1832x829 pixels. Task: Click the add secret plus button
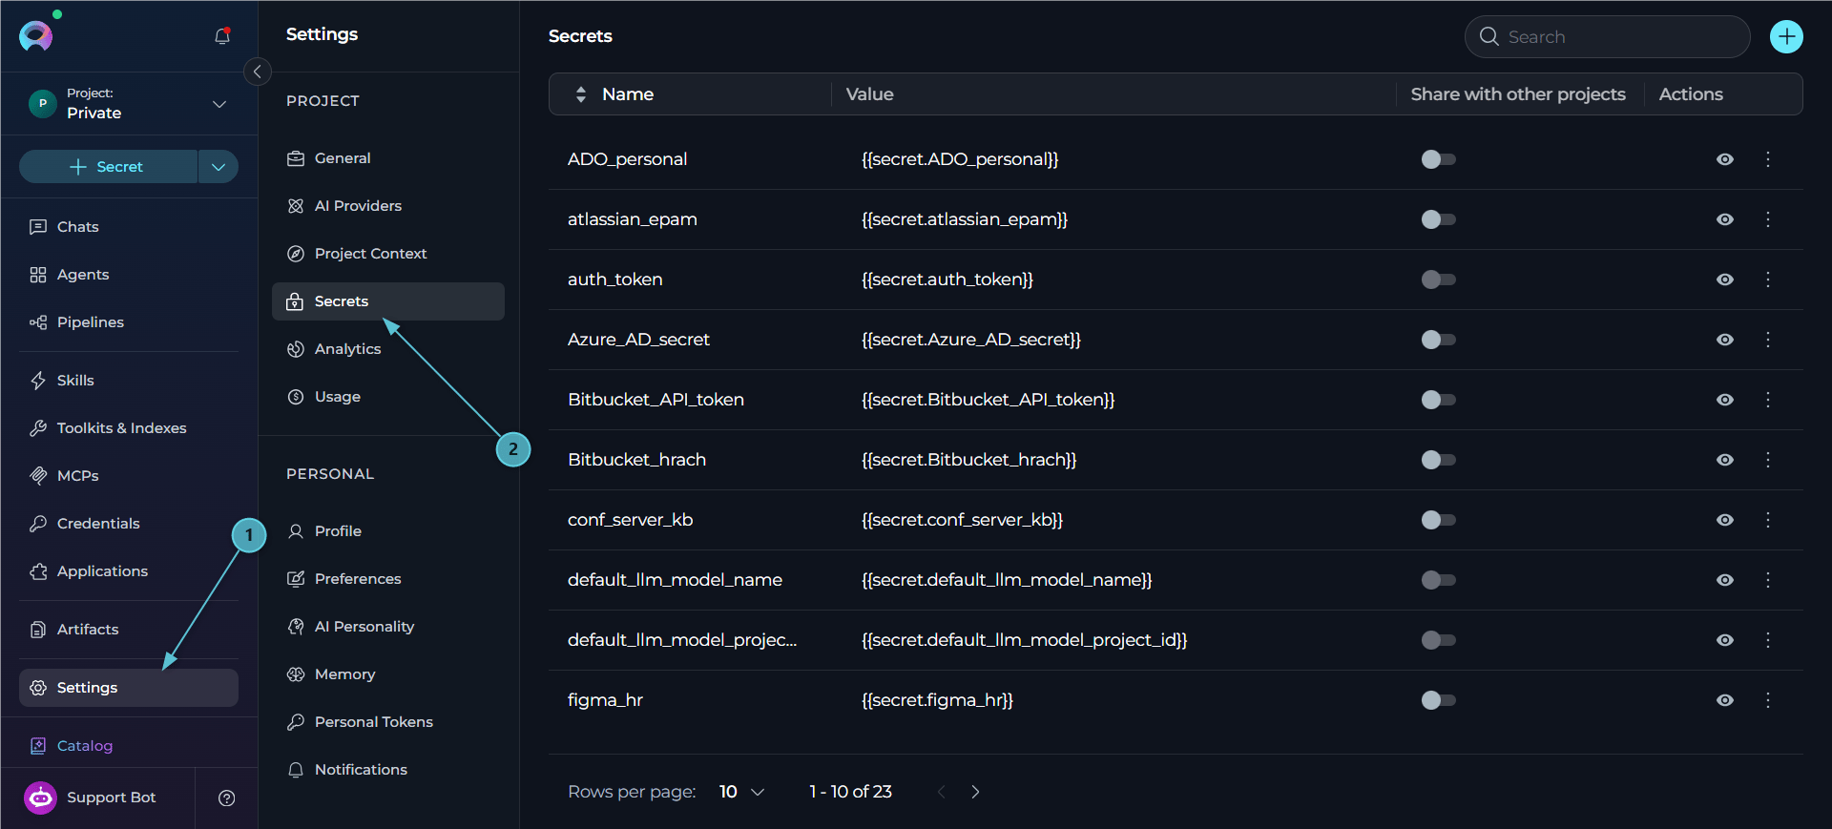click(1786, 37)
